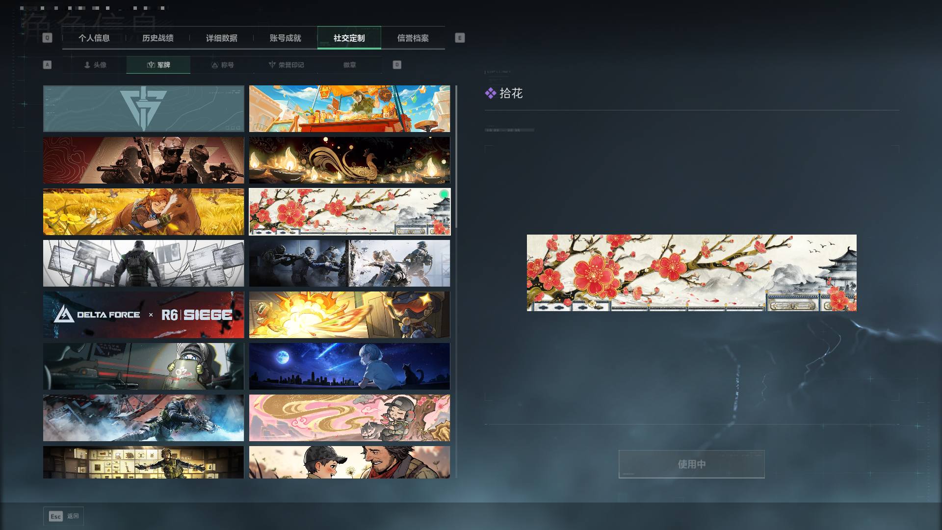This screenshot has width=942, height=530.
Task: Click the Esc 返回 button
Action: click(64, 516)
